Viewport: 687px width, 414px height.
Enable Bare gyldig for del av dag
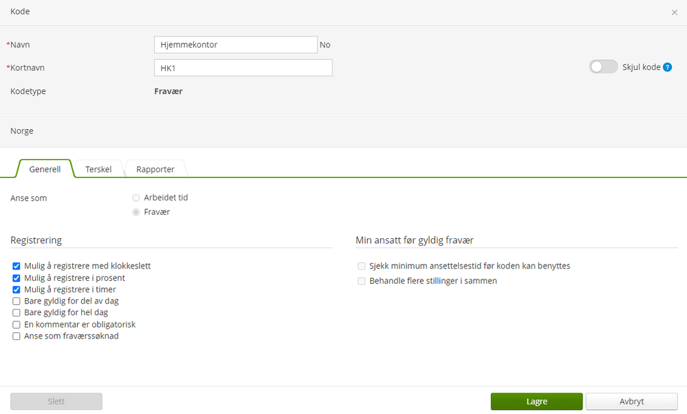tap(17, 301)
